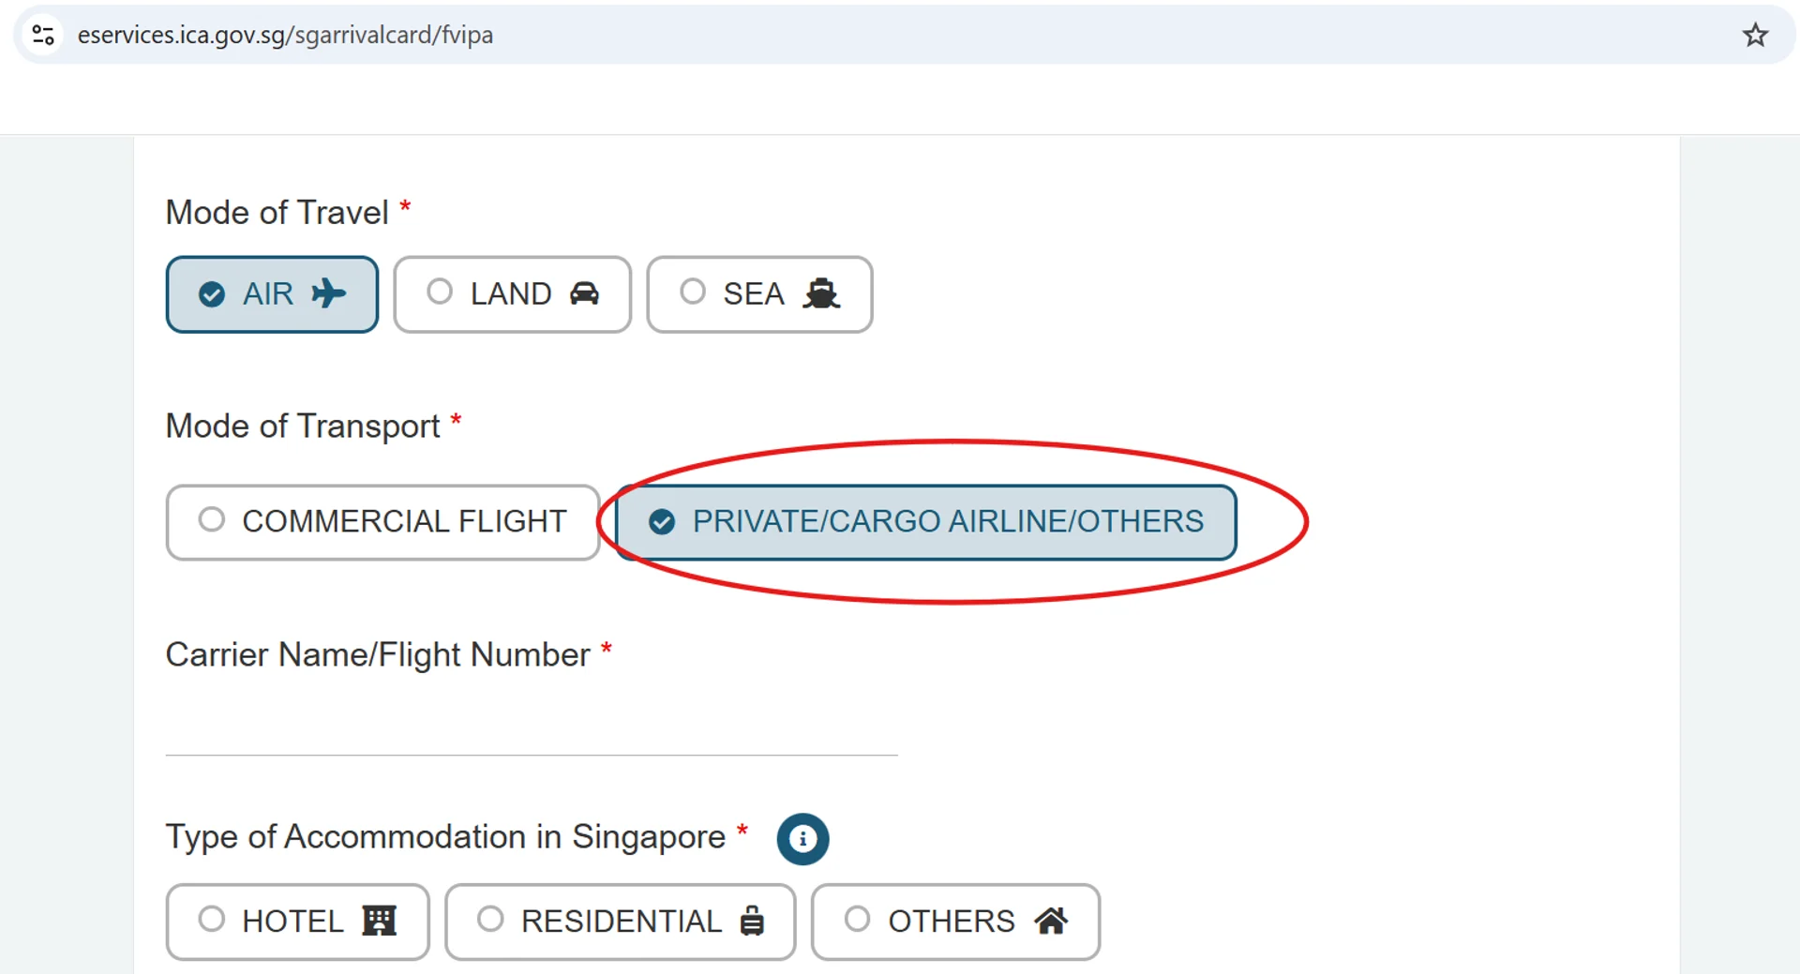Click the house icon beside OTHERS
The width and height of the screenshot is (1800, 974).
pos(1051,921)
